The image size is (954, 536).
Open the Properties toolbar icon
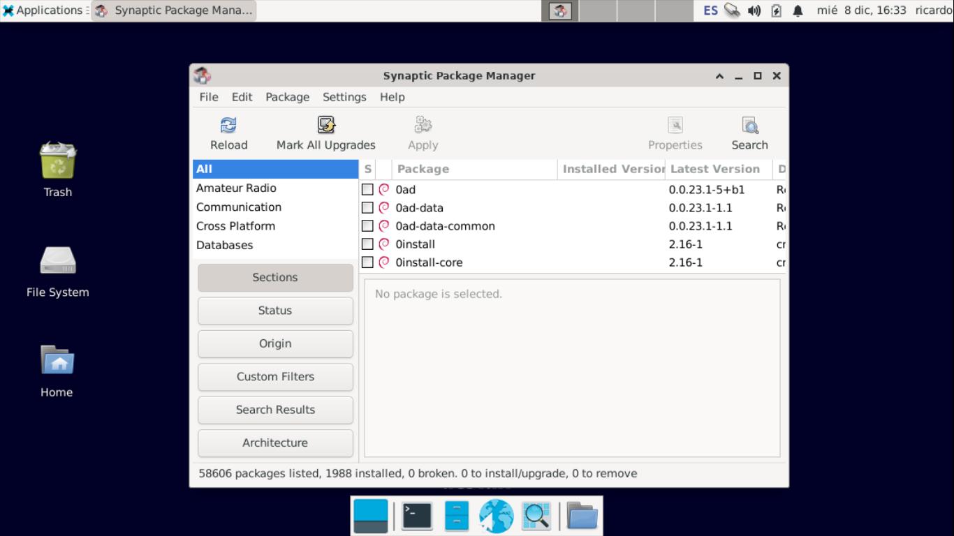coord(675,125)
